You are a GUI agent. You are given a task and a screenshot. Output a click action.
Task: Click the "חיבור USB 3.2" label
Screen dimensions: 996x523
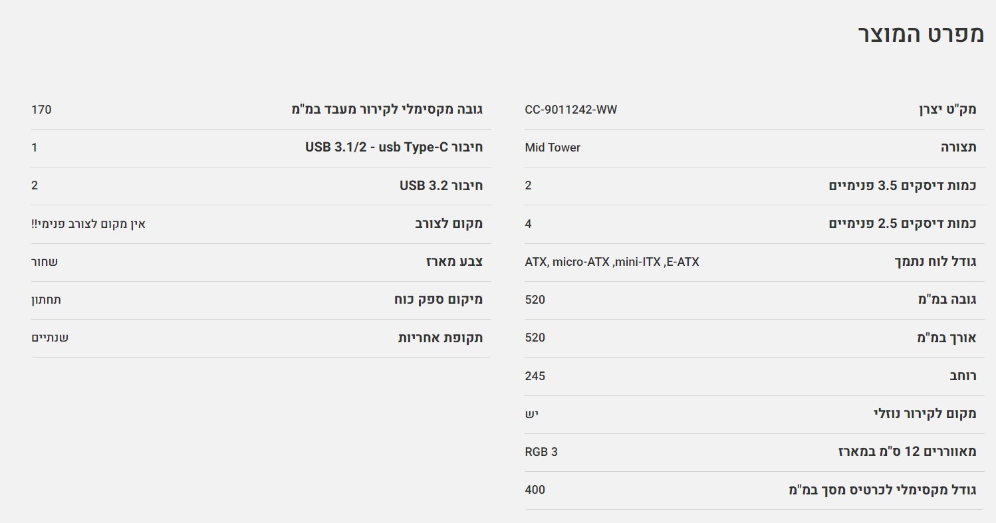(x=441, y=185)
